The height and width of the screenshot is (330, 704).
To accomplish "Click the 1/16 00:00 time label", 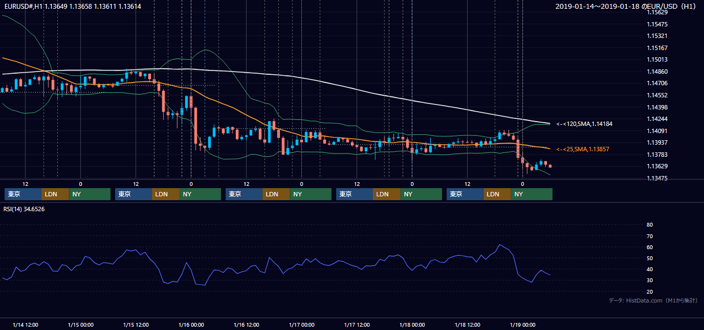I will tap(191, 324).
